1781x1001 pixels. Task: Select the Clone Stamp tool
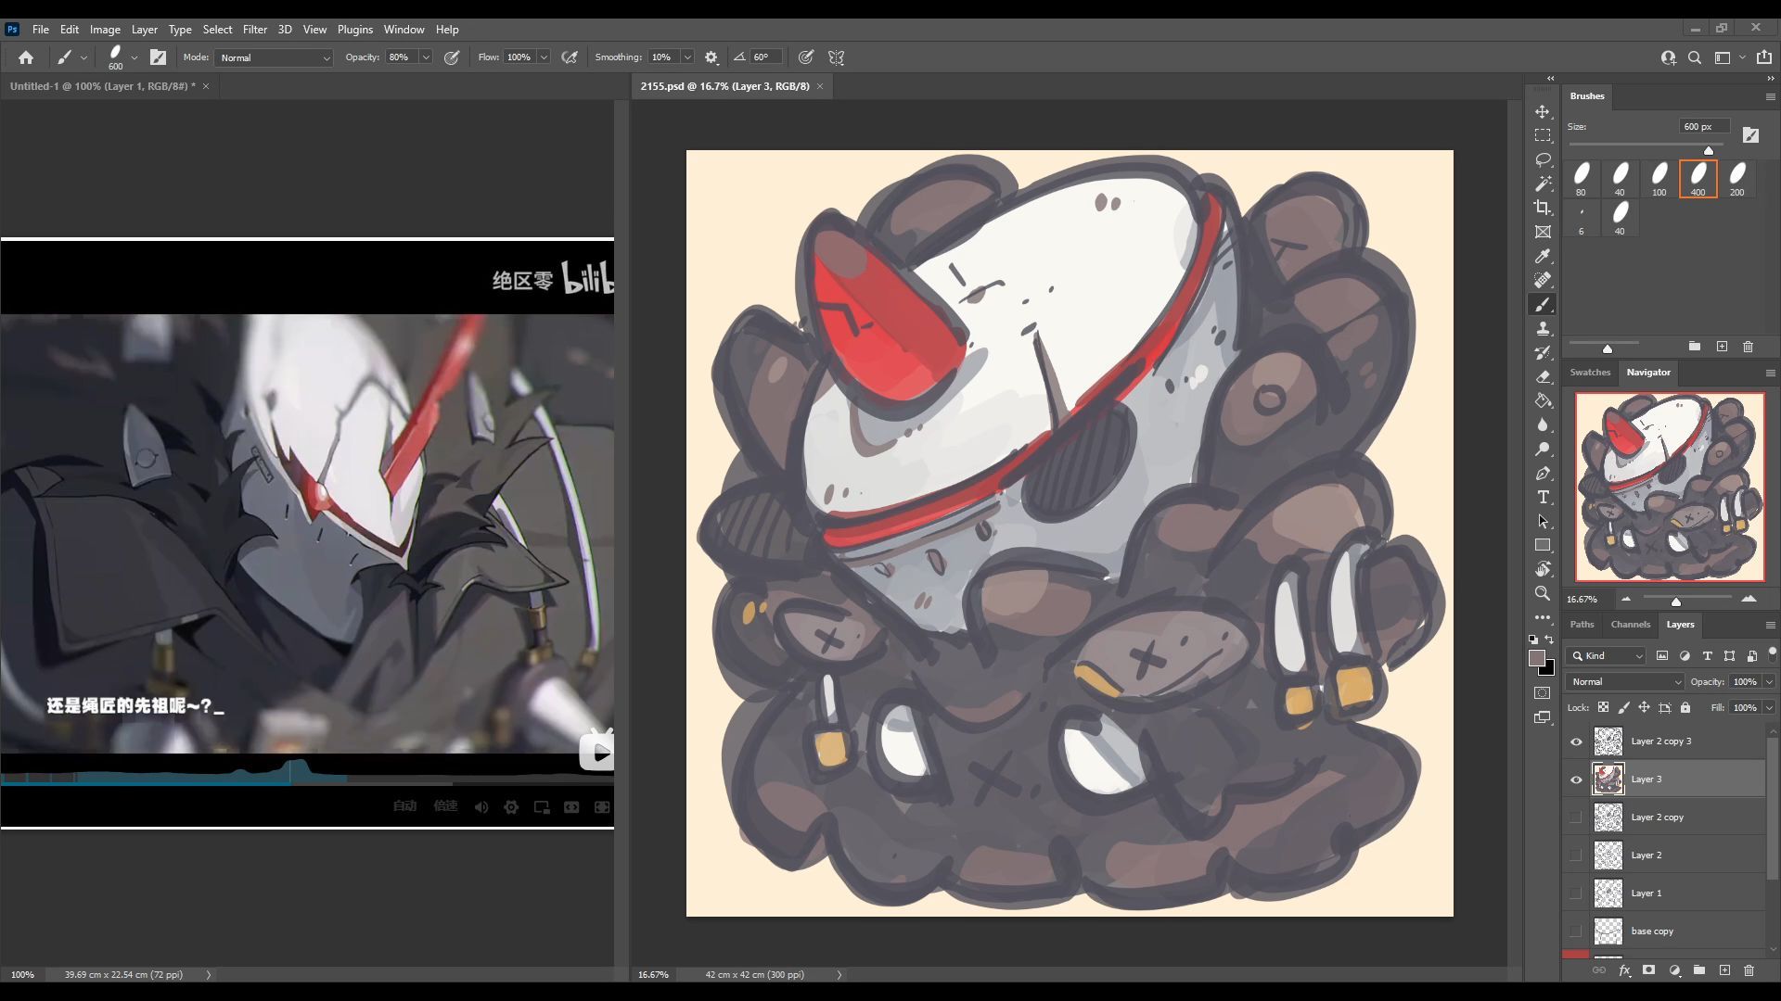pyautogui.click(x=1543, y=328)
